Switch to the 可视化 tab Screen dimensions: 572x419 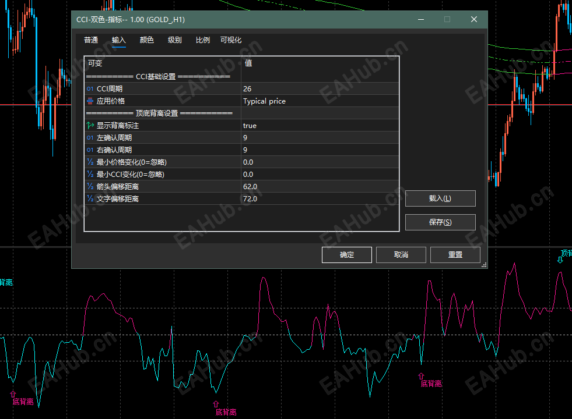pos(231,40)
